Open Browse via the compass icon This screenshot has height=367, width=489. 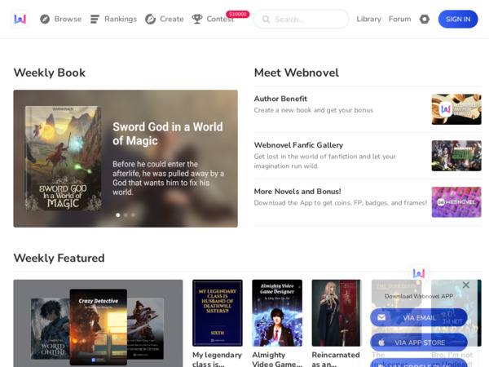click(x=45, y=19)
